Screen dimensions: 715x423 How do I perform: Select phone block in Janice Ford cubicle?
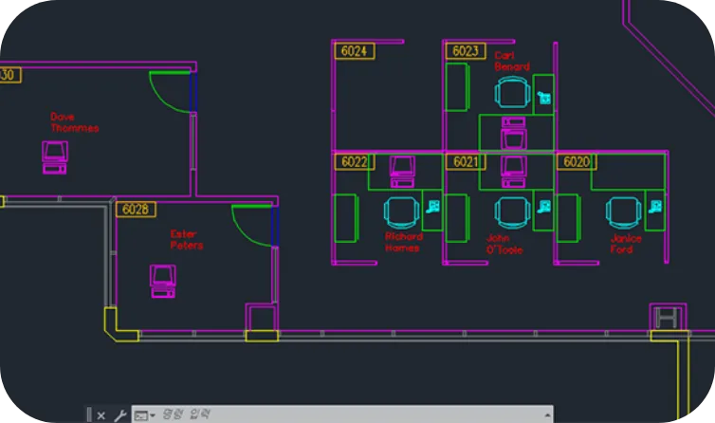pyautogui.click(x=655, y=207)
